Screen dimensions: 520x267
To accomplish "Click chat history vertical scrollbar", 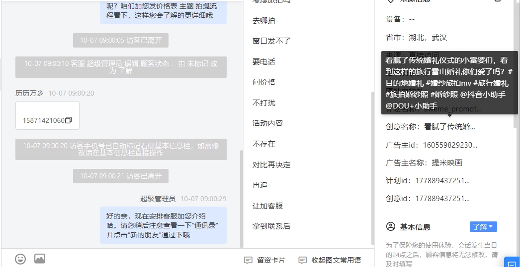I will click(241, 198).
